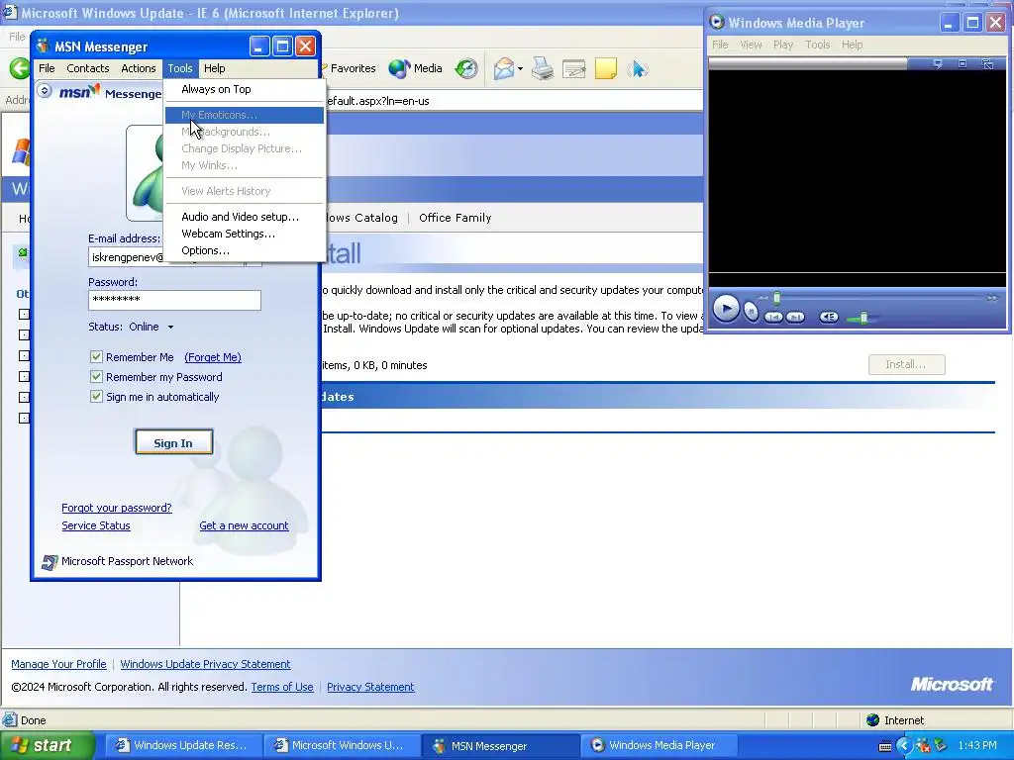
Task: Mute sound in Windows Media Player
Action: click(829, 317)
